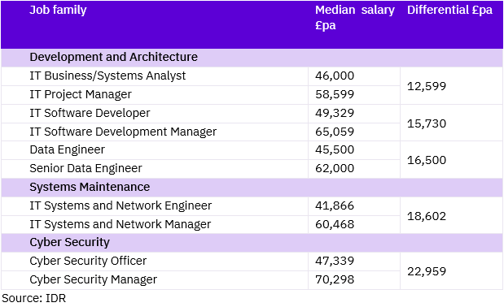Click the Job family column header
The image size is (504, 307).
tap(58, 11)
